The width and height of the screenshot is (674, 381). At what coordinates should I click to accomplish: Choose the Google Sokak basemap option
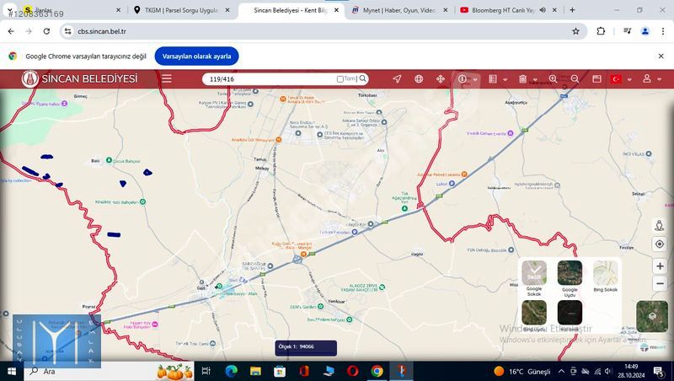click(534, 273)
